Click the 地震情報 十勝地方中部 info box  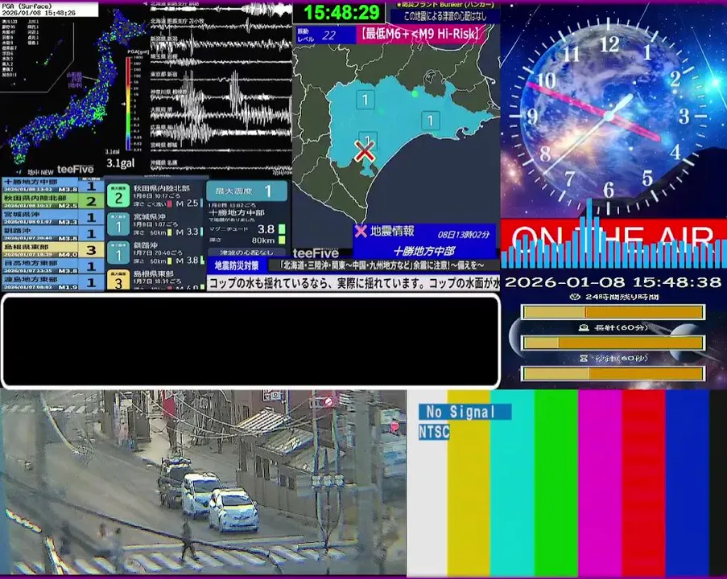[424, 241]
